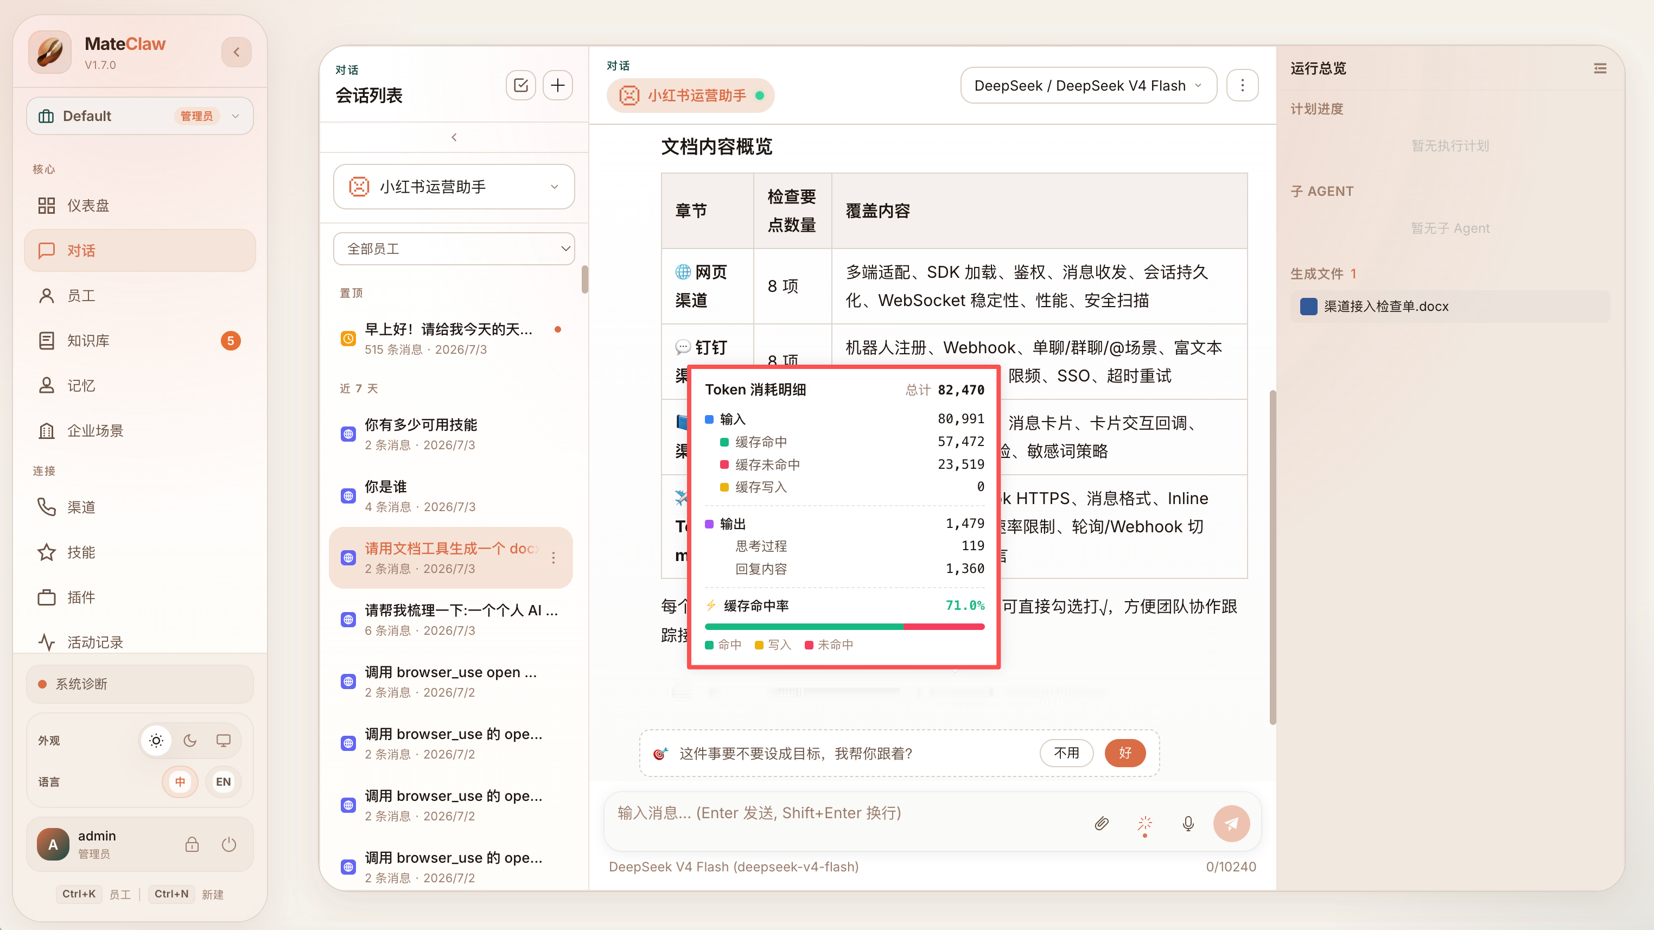Set language to 中 Chinese

point(180,782)
